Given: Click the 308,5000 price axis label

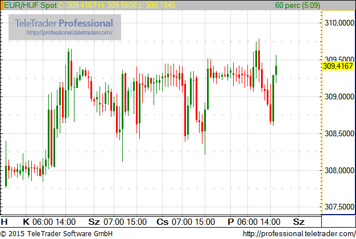Looking at the screenshot, I should (x=340, y=133).
